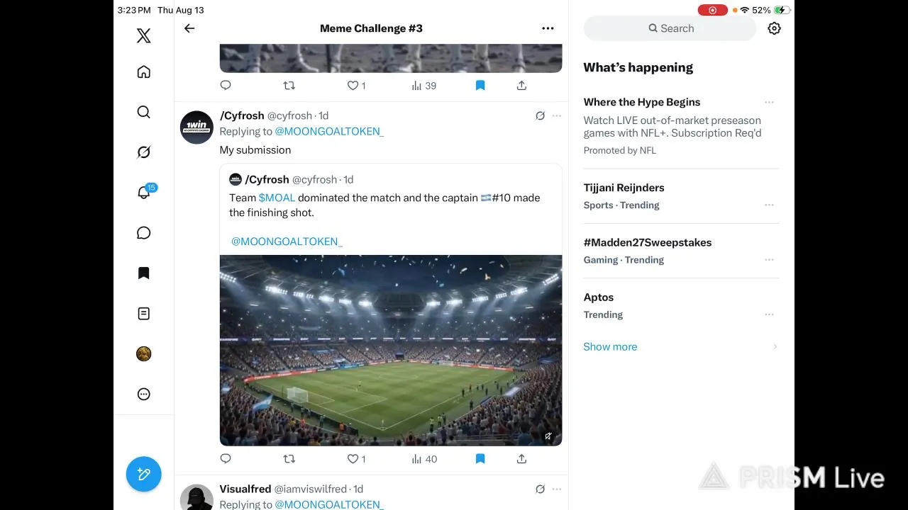Click Show more under trends
The height and width of the screenshot is (510, 908).
(x=610, y=346)
